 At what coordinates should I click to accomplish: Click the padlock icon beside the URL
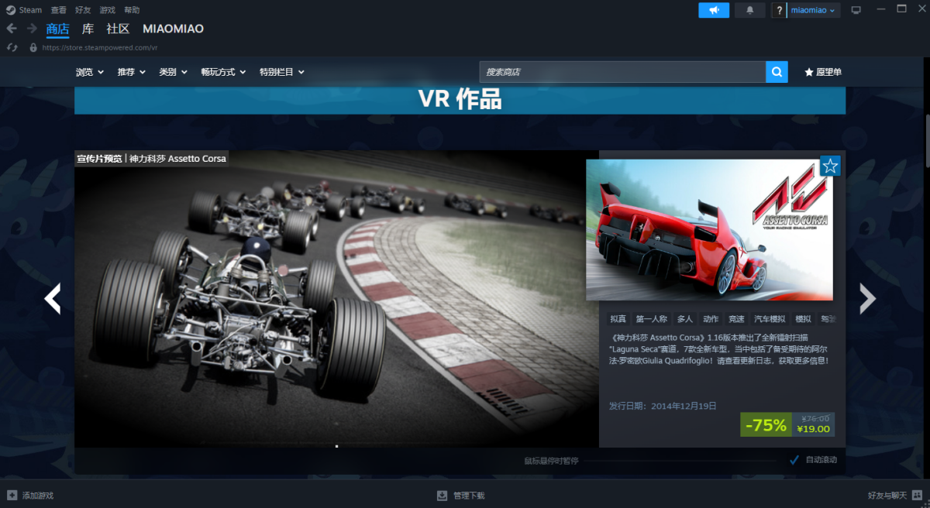[x=33, y=47]
